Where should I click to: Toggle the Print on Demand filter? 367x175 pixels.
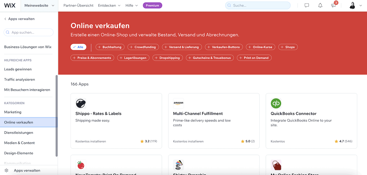coord(254,58)
